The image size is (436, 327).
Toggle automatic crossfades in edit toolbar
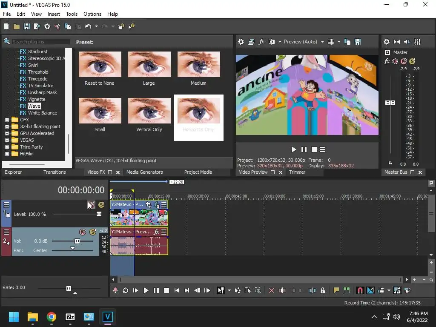370,290
